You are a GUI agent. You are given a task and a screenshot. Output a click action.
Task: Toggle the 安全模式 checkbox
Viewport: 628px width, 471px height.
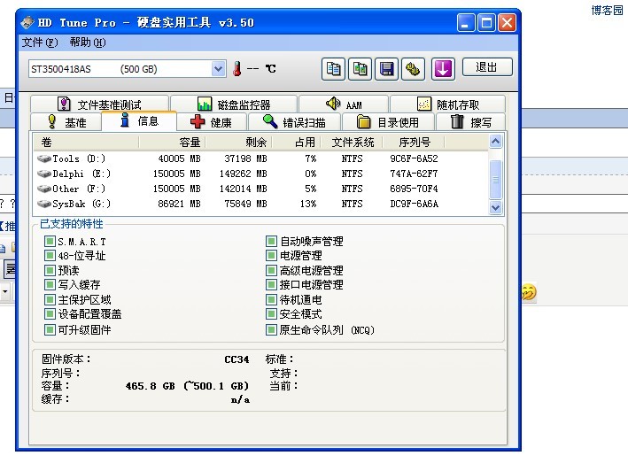pos(271,313)
